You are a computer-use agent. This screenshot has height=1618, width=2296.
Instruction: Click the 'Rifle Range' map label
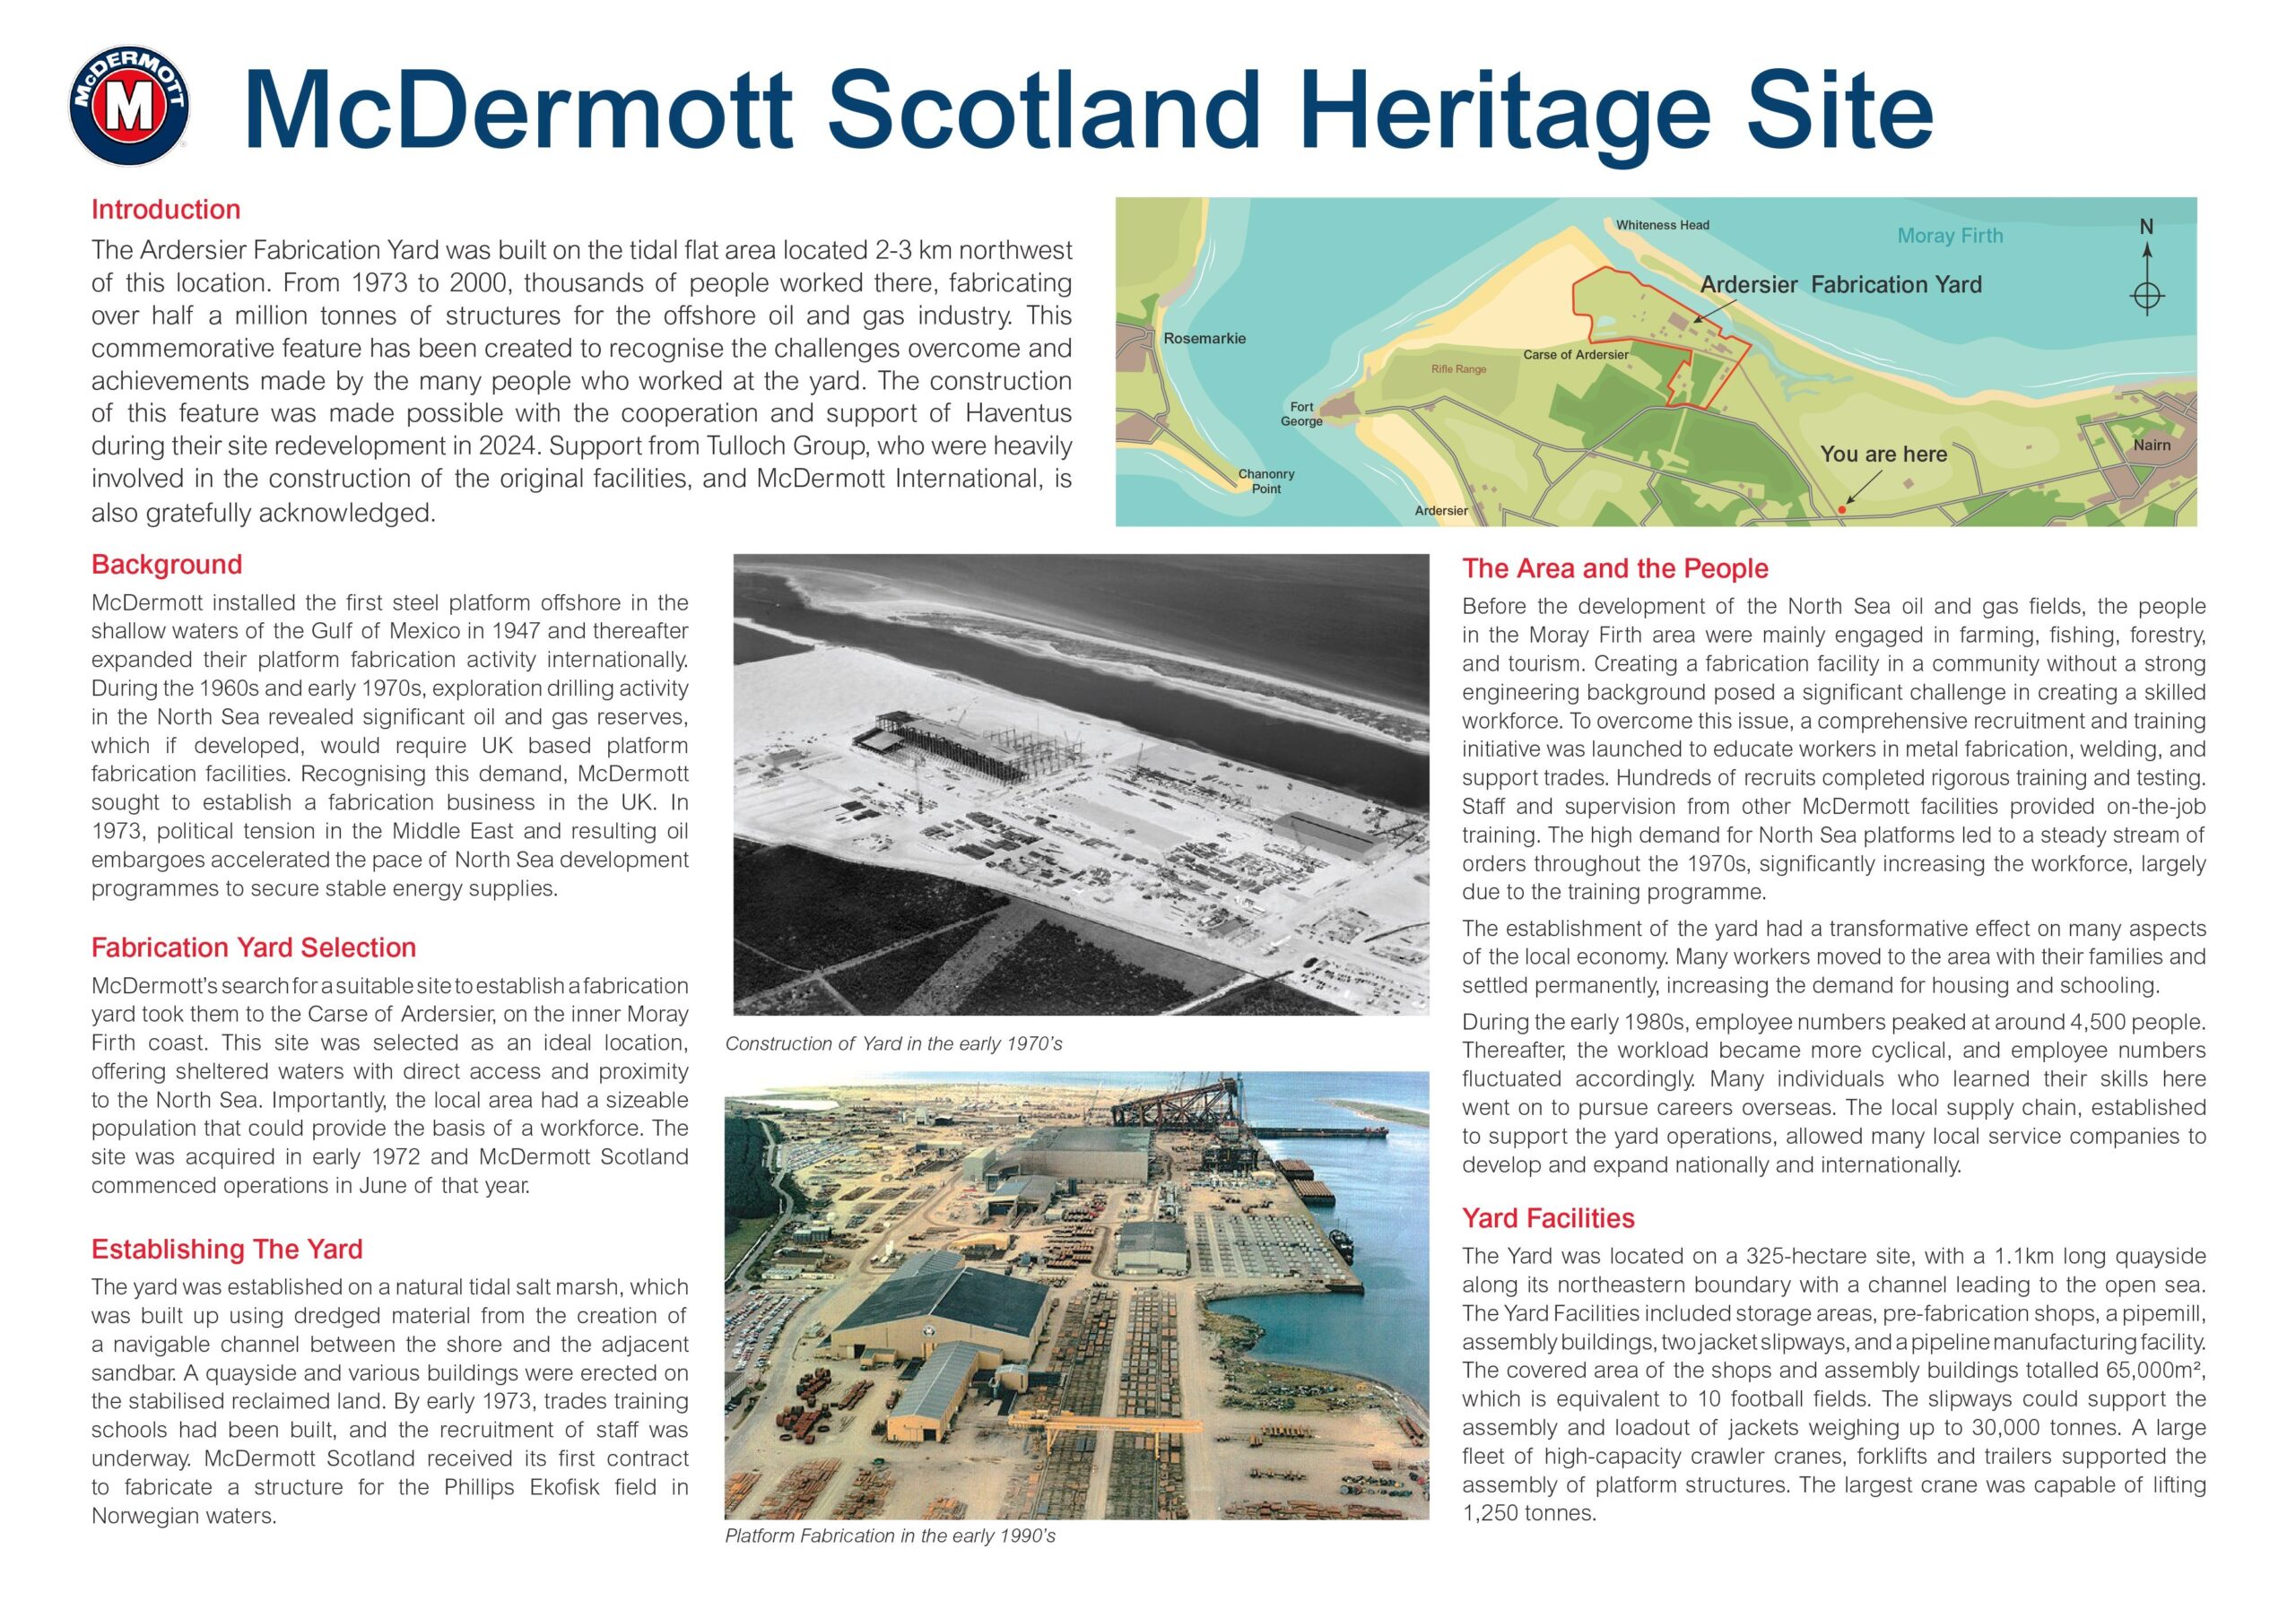coord(1459,370)
